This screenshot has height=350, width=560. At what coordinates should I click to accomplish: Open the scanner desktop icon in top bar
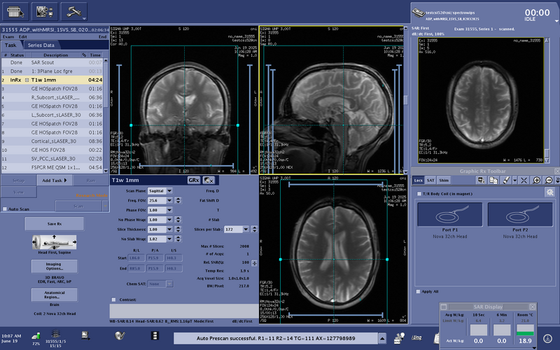pos(15,12)
